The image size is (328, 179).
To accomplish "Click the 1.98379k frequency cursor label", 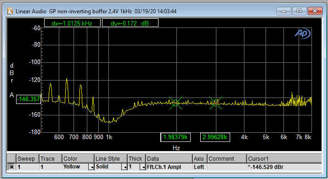I will (175, 137).
